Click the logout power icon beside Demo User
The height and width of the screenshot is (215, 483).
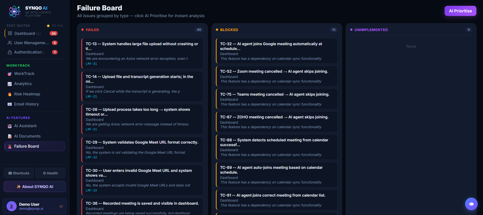(61, 206)
